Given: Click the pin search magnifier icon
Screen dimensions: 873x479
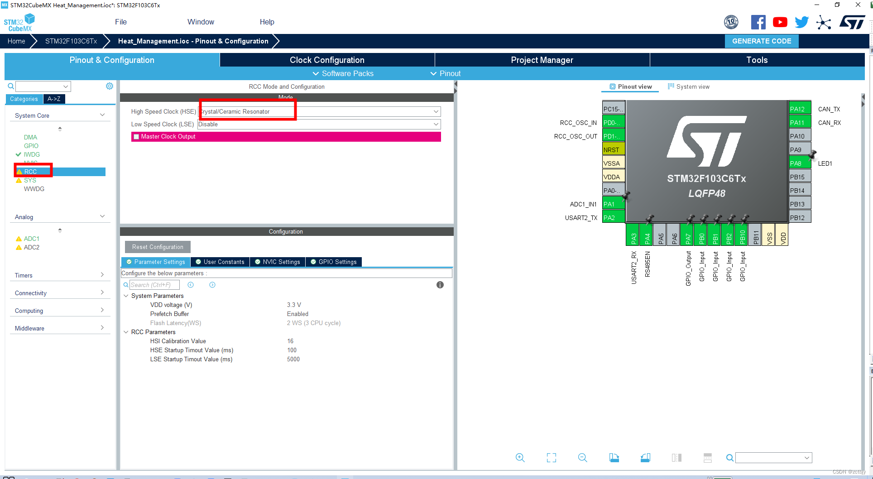Looking at the screenshot, I should 730,458.
